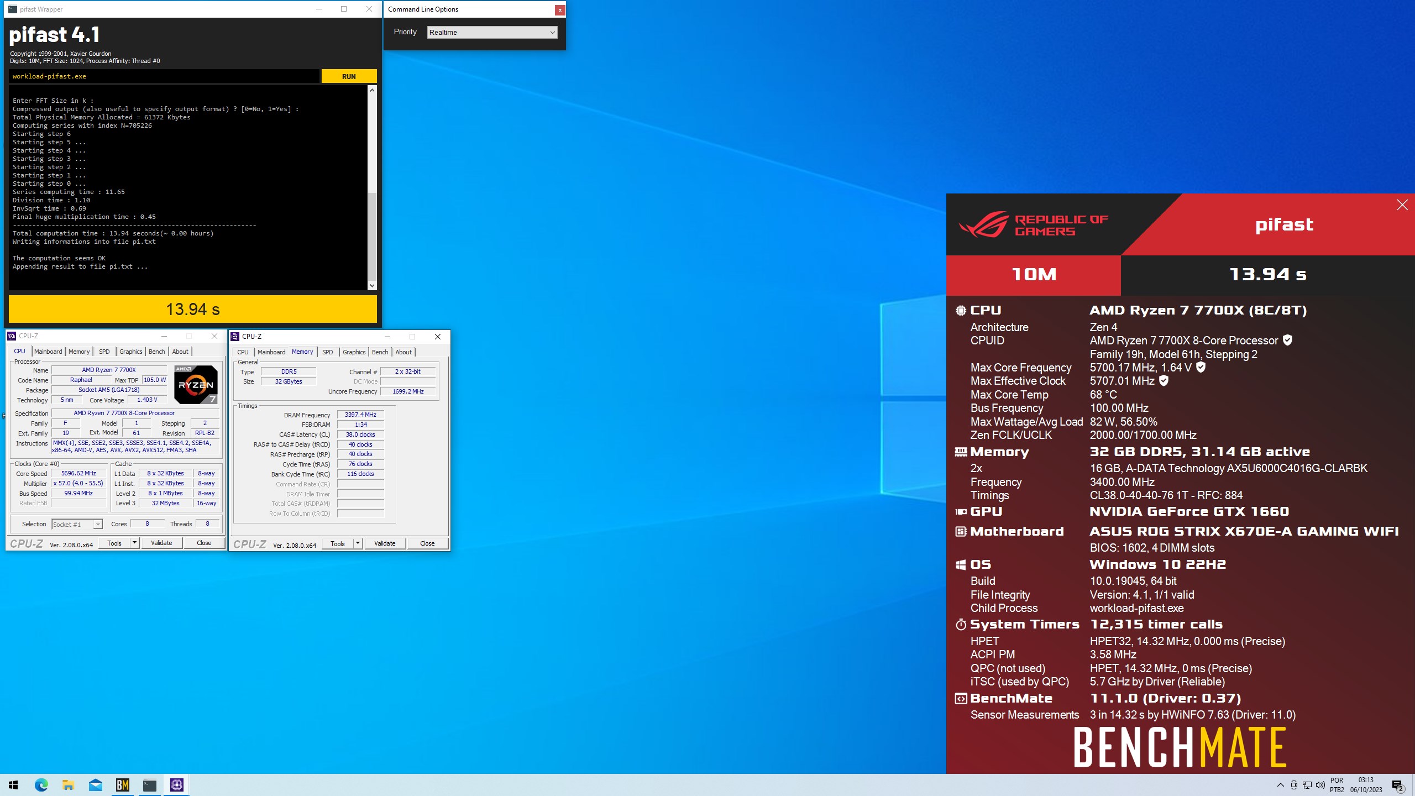Open File Explorer from taskbar
This screenshot has width=1415, height=796.
pos(68,785)
